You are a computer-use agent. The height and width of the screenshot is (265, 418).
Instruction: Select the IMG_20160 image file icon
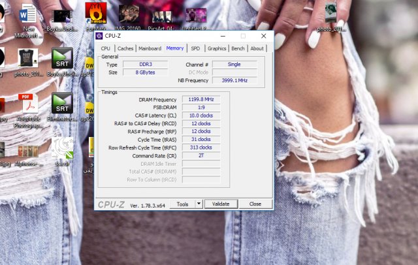click(x=129, y=14)
